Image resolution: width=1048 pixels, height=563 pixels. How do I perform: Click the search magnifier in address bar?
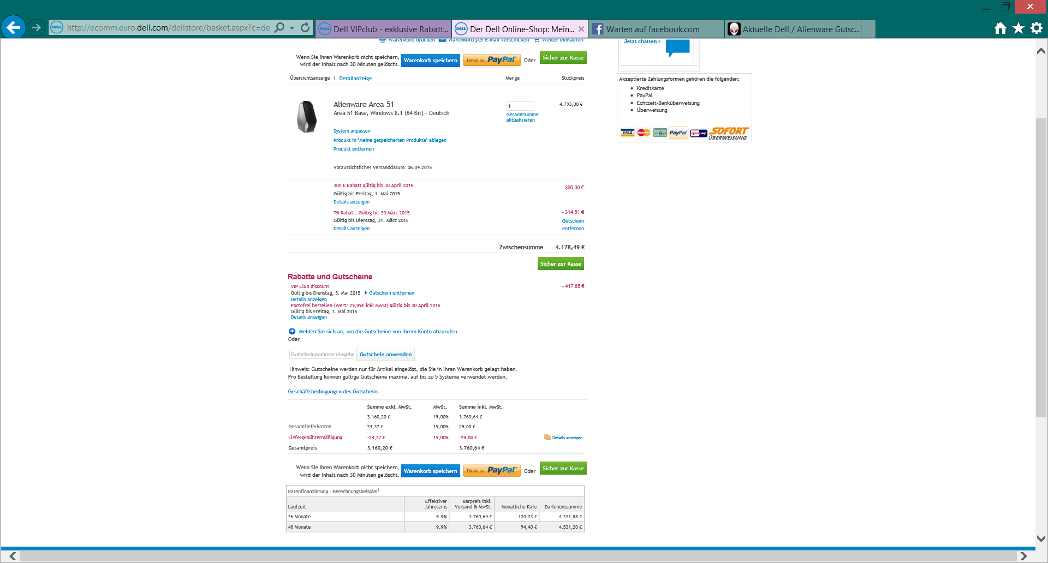click(279, 27)
